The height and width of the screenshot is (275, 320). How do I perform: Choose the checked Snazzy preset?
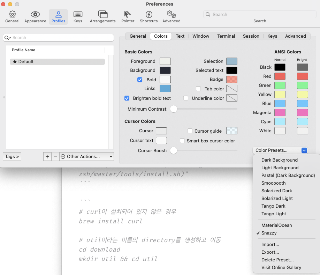tap(287, 233)
